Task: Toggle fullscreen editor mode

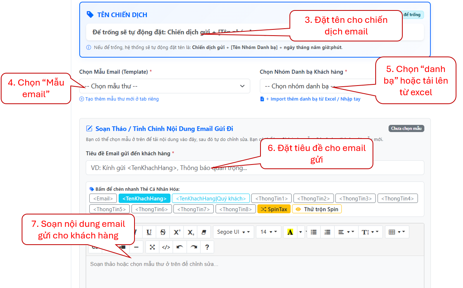Action: click(152, 247)
